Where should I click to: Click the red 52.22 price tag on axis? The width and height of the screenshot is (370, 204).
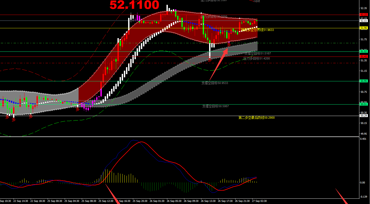[364, 14]
